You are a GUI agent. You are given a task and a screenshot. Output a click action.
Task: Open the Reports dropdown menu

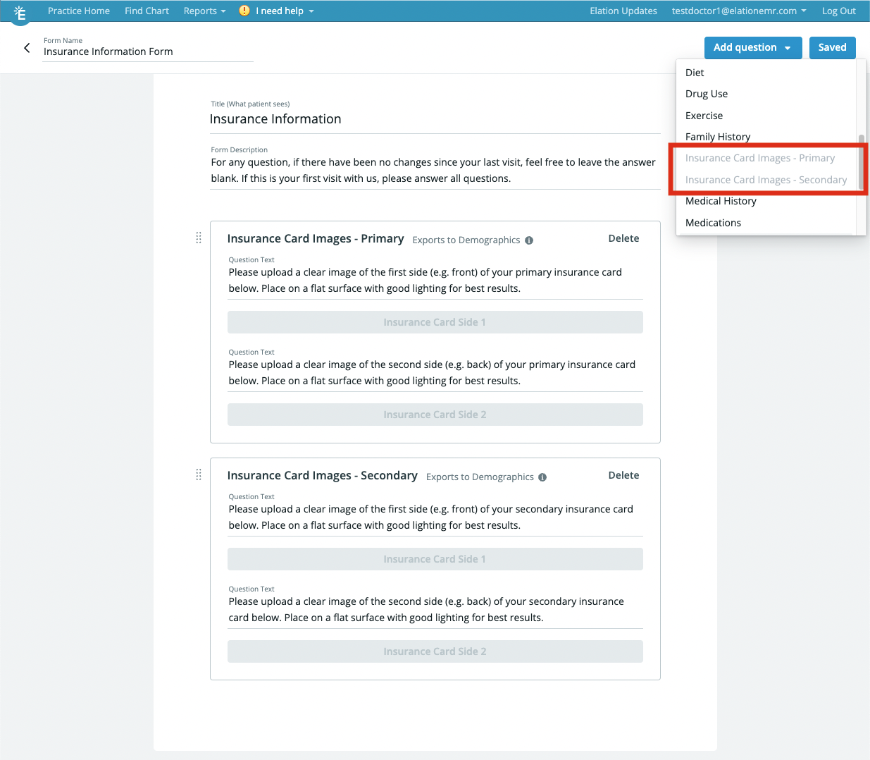(204, 11)
